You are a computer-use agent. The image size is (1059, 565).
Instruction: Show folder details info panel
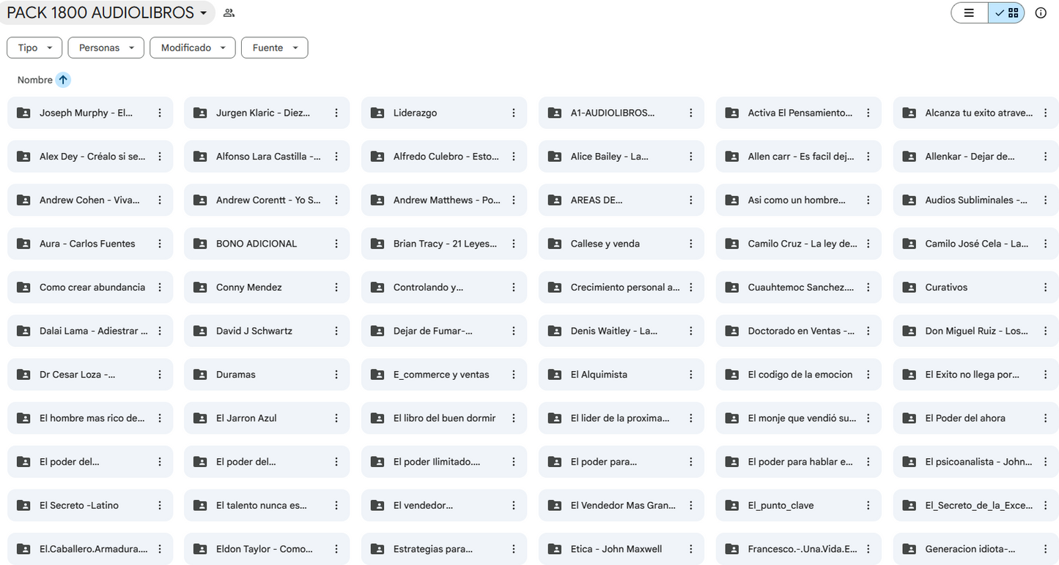click(x=1041, y=12)
